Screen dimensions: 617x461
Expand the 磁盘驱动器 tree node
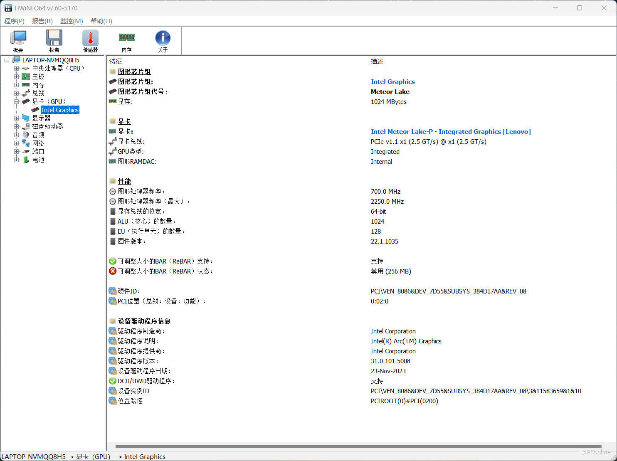coord(16,126)
